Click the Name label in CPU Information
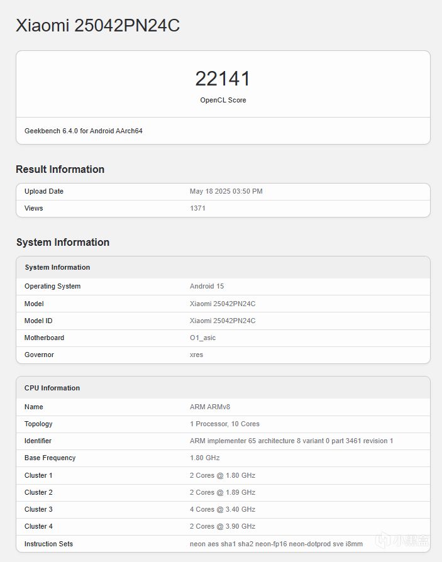Viewport: 442px width, 562px height. 34,407
